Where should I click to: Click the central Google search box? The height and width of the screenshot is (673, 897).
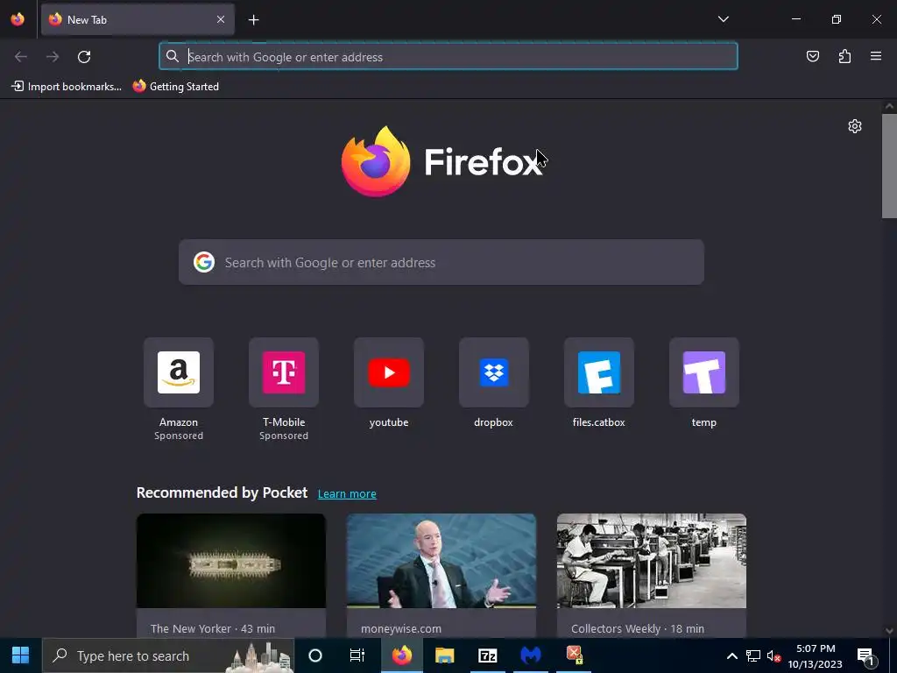(441, 262)
